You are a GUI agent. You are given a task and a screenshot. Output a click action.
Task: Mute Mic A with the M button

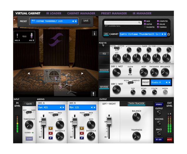click(50, 133)
